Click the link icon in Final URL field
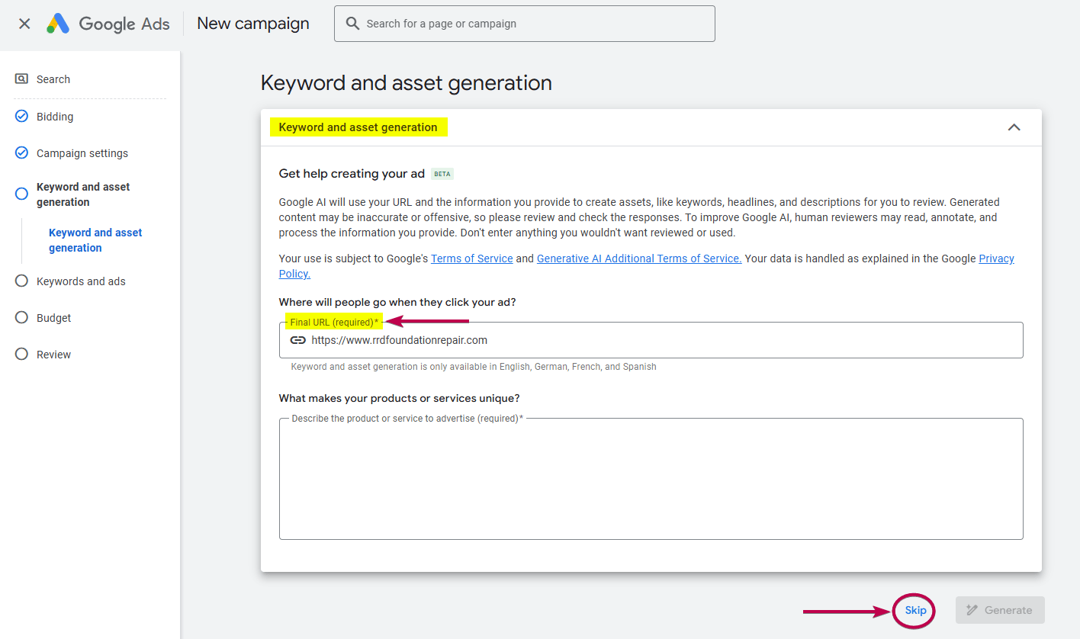Image resolution: width=1080 pixels, height=639 pixels. coord(297,340)
